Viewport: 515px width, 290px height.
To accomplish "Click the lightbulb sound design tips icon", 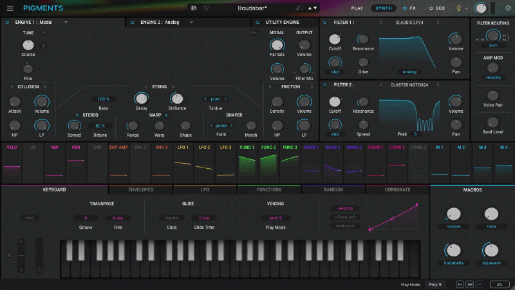I will pyautogui.click(x=459, y=8).
